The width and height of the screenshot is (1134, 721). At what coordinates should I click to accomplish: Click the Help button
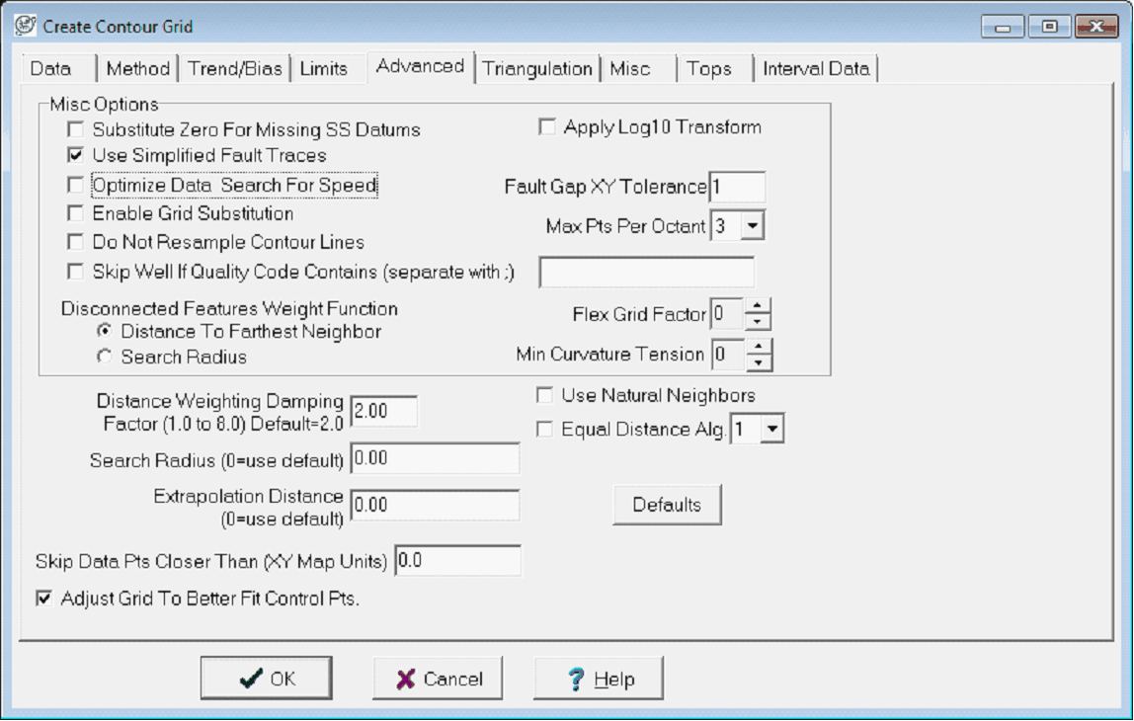[599, 679]
